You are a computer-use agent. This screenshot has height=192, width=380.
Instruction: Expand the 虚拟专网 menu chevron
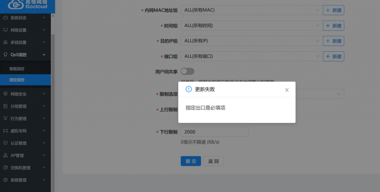[44, 131]
